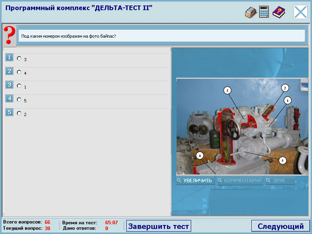Click the КОММЕНТАРИЙ button

pos(240,180)
